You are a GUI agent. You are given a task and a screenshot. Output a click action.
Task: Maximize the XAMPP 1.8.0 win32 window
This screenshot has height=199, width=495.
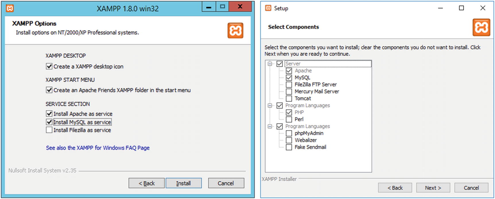[x=222, y=7]
